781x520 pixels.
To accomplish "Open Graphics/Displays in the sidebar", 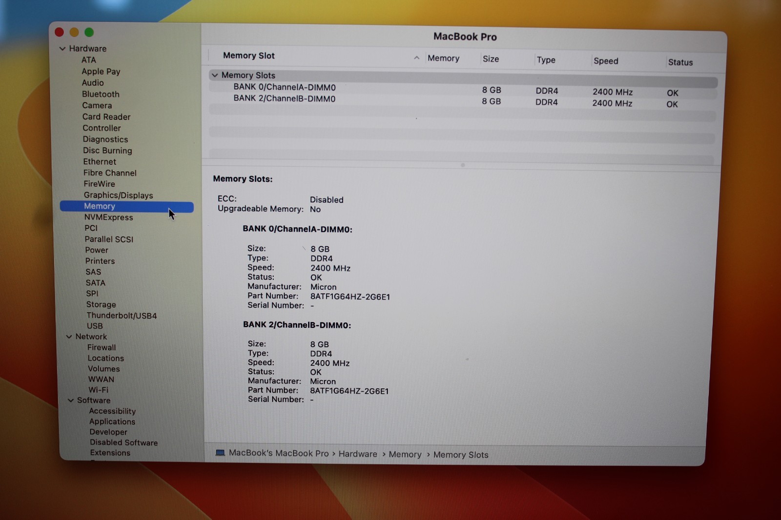I will (x=119, y=195).
